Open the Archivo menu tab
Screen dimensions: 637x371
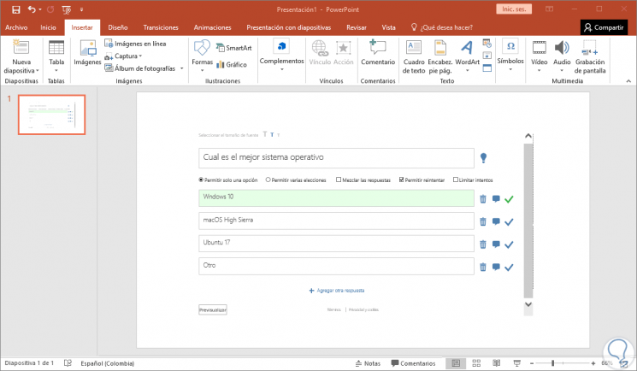(16, 27)
